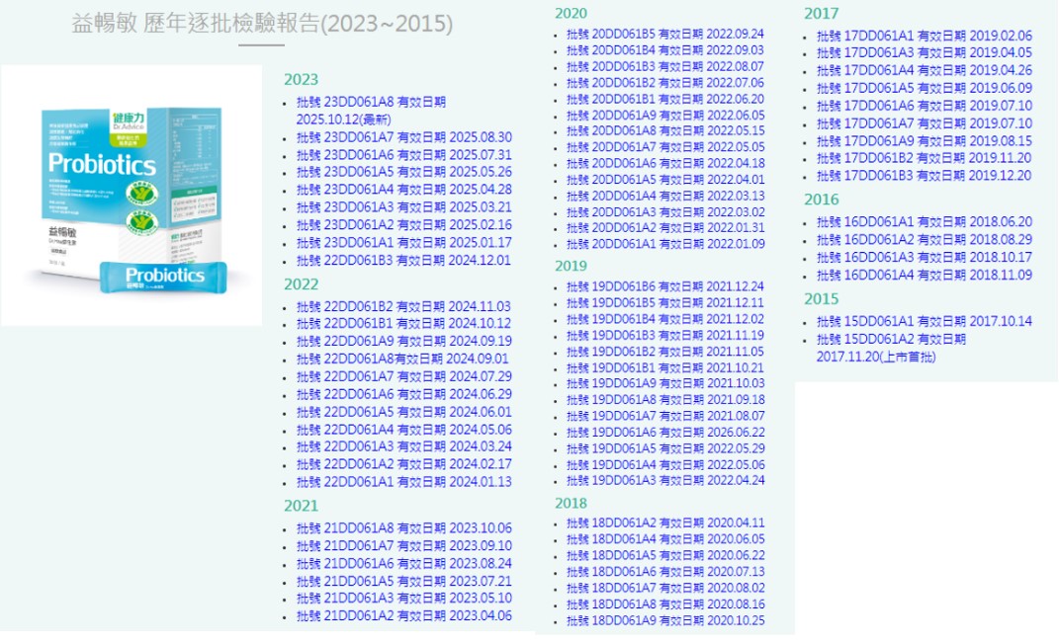Open batch 21DD061A2 report expiring 2023.04.06
The width and height of the screenshot is (1059, 642).
[403, 616]
